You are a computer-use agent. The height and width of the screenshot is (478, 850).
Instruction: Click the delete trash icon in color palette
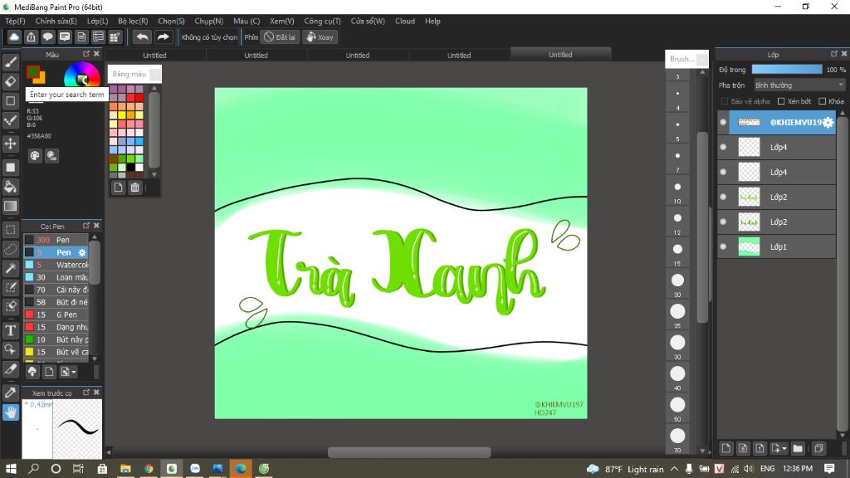pos(135,188)
